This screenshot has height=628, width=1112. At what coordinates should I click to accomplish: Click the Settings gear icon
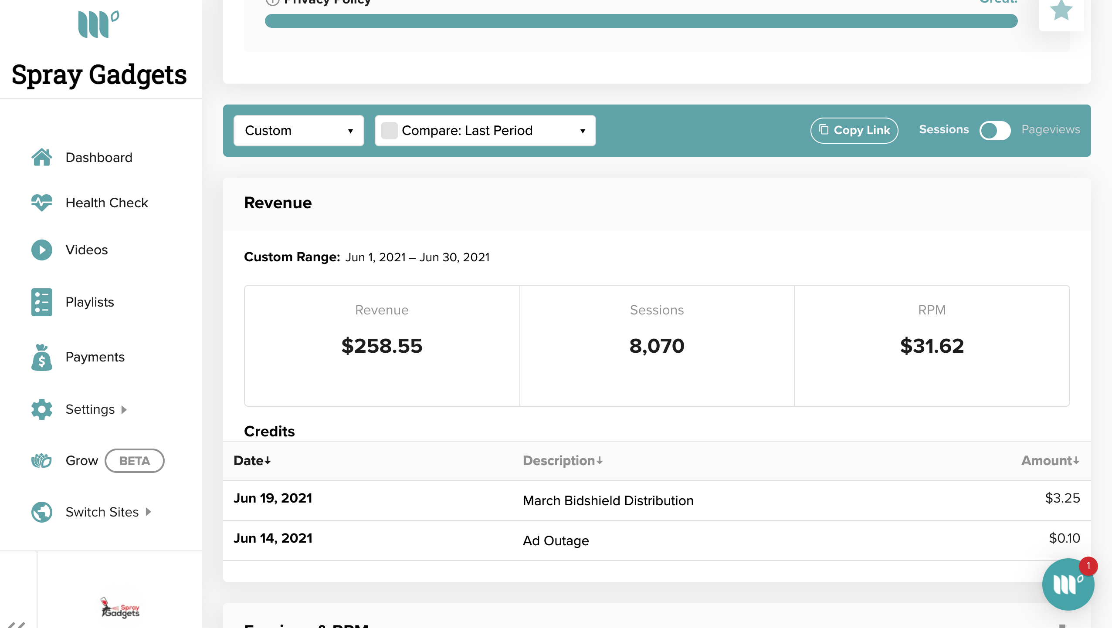click(x=41, y=409)
